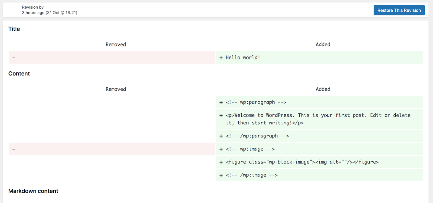Select the 'Hello world!' added title line
Viewport: 433px width, 203px height.
[319, 58]
